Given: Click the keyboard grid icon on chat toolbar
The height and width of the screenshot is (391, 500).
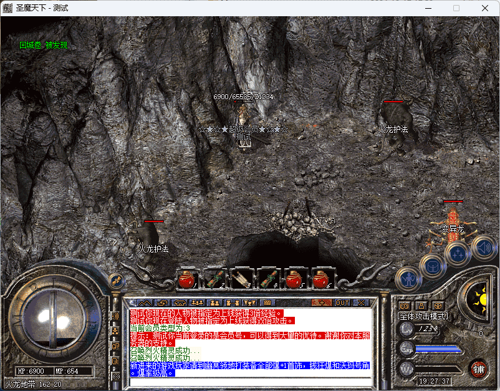Looking at the screenshot, I should pyautogui.click(x=267, y=302).
